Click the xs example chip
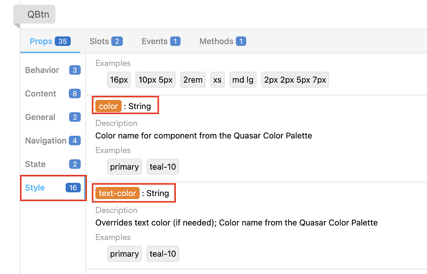The height and width of the screenshot is (274, 427). [218, 80]
